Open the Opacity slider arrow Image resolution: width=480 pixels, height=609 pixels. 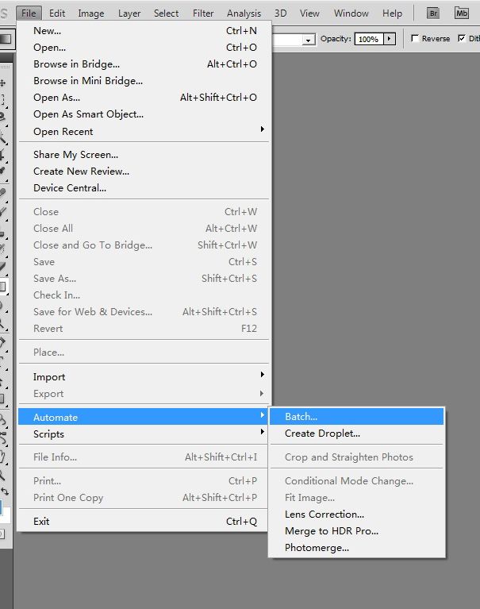[390, 39]
